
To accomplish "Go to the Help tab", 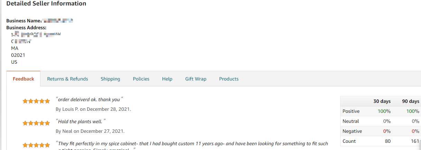I will pos(167,79).
